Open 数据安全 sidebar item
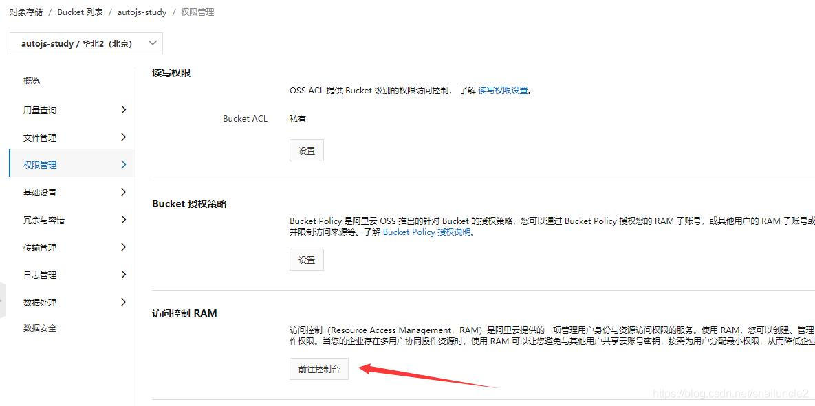The height and width of the screenshot is (406, 815). pyautogui.click(x=40, y=328)
